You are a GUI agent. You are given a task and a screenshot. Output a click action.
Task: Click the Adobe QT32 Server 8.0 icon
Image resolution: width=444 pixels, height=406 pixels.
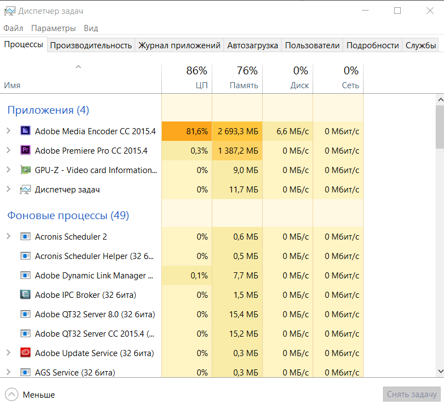click(x=25, y=314)
